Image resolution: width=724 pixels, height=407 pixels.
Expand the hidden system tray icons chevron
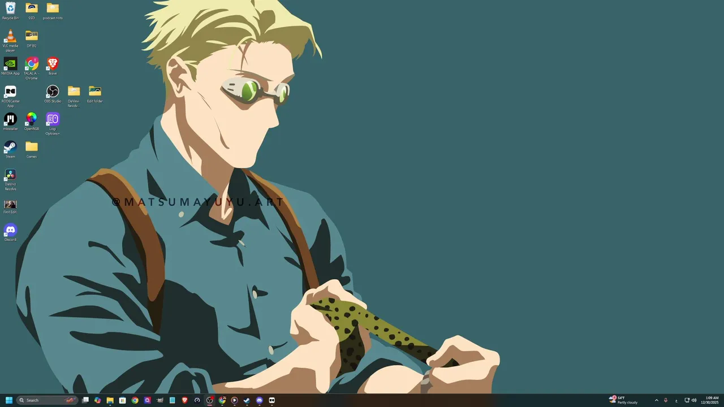pos(657,400)
